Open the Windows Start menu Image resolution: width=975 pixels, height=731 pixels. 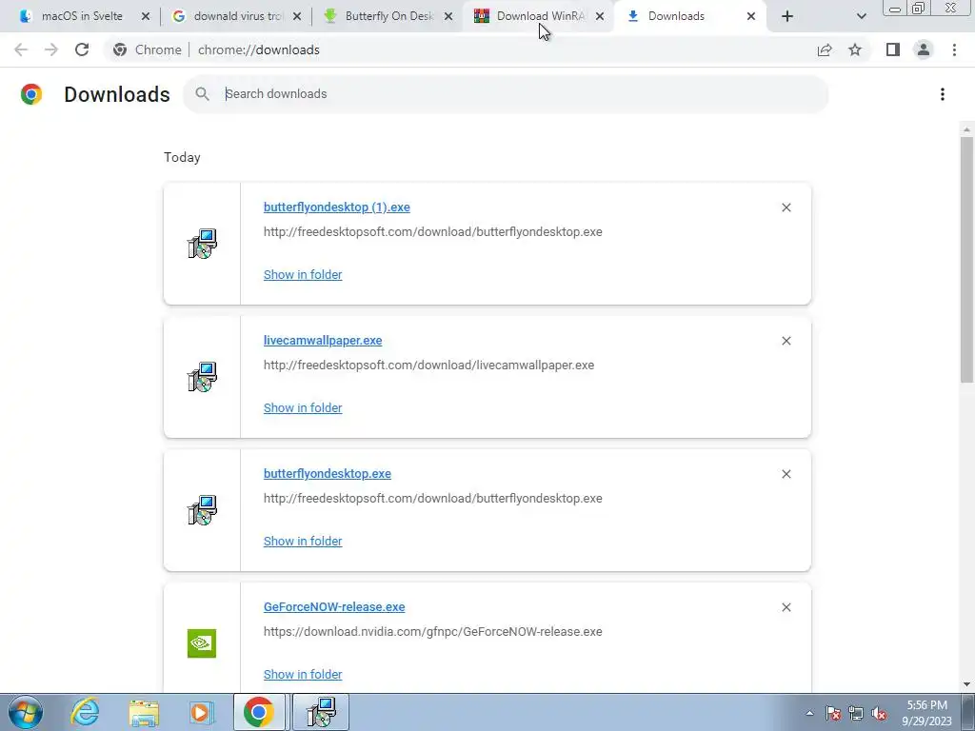click(x=25, y=712)
